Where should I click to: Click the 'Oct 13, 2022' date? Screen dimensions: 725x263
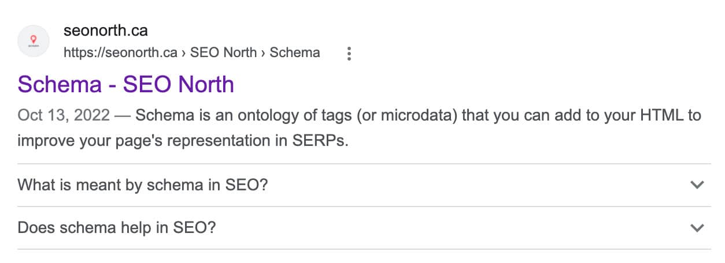[x=64, y=115]
